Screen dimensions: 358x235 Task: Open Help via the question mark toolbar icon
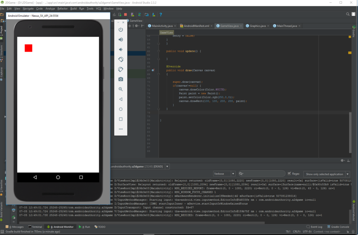(160, 15)
